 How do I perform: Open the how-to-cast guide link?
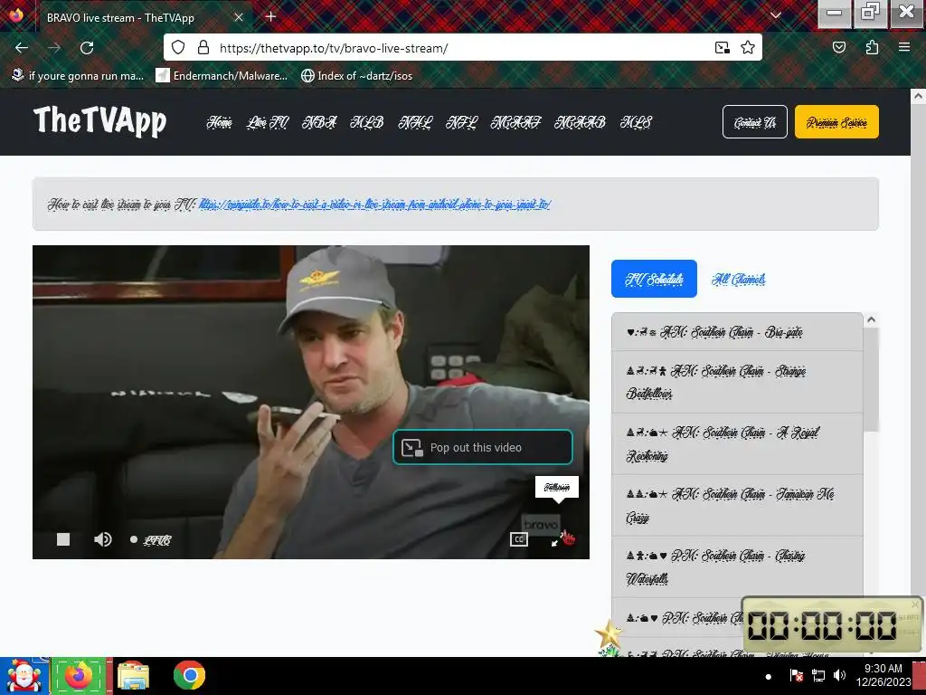[375, 205]
